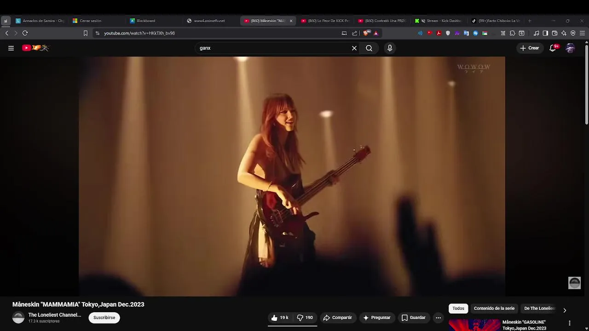Clear the search box with the X
589x331 pixels.
pos(354,48)
